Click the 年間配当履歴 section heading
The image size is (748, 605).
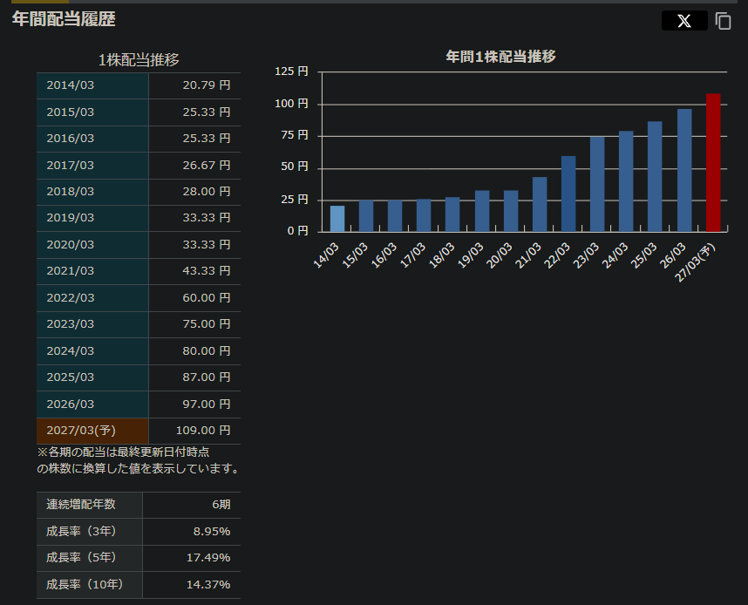point(64,19)
